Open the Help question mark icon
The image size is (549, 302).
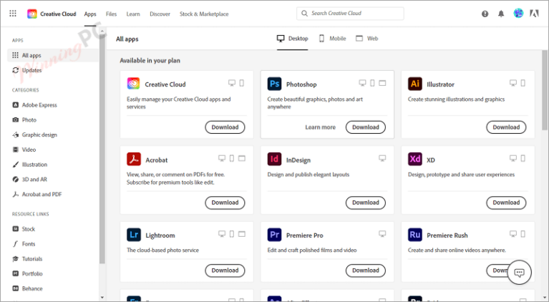pos(485,14)
